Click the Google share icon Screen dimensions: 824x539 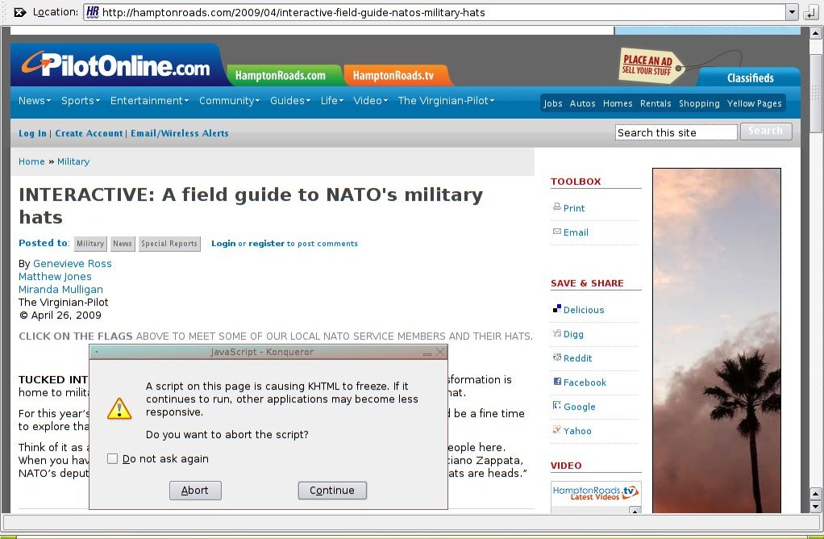click(x=556, y=406)
